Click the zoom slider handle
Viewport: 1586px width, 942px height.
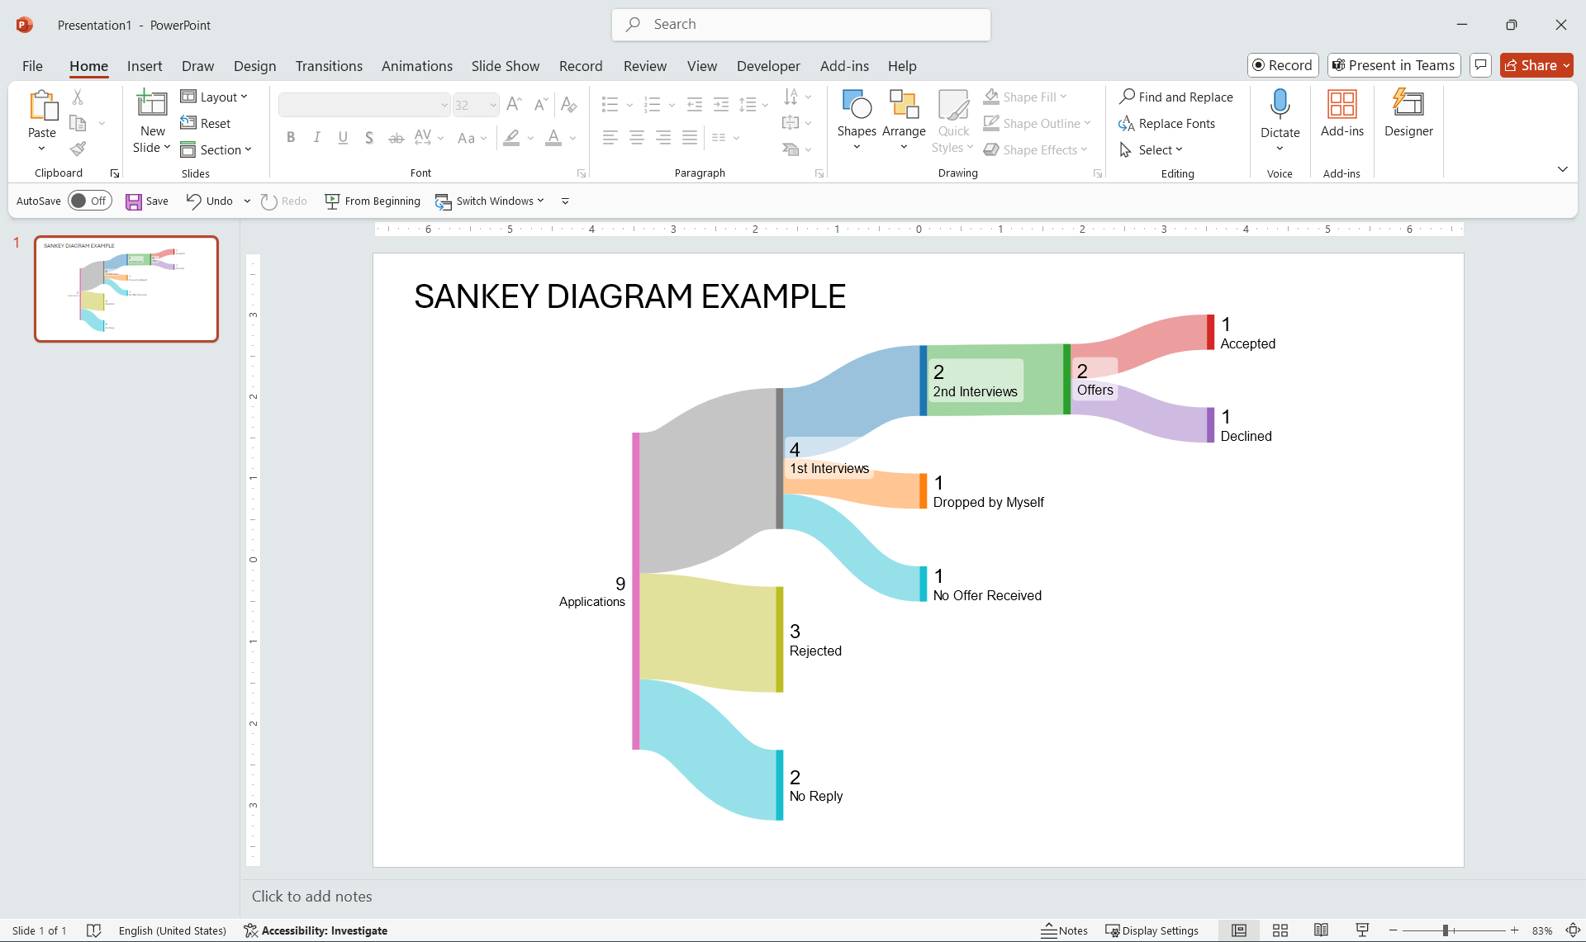[1446, 930]
